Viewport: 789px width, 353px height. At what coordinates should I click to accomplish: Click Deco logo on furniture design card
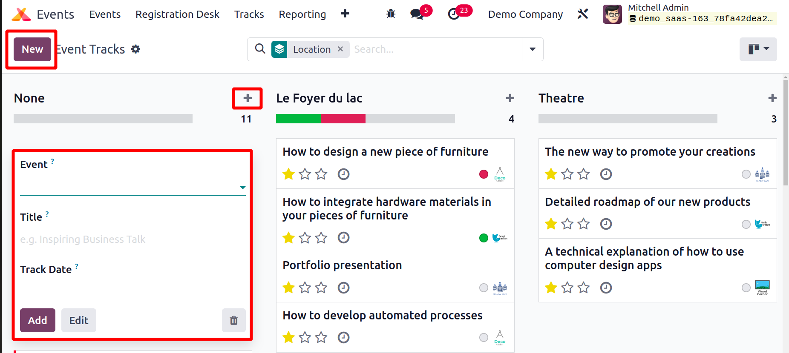tap(500, 174)
